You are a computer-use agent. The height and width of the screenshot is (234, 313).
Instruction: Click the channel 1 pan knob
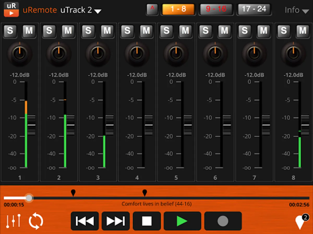tap(20, 54)
